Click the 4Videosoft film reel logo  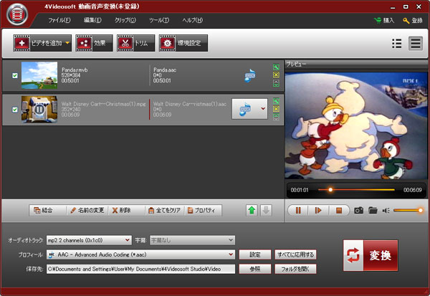pos(17,14)
